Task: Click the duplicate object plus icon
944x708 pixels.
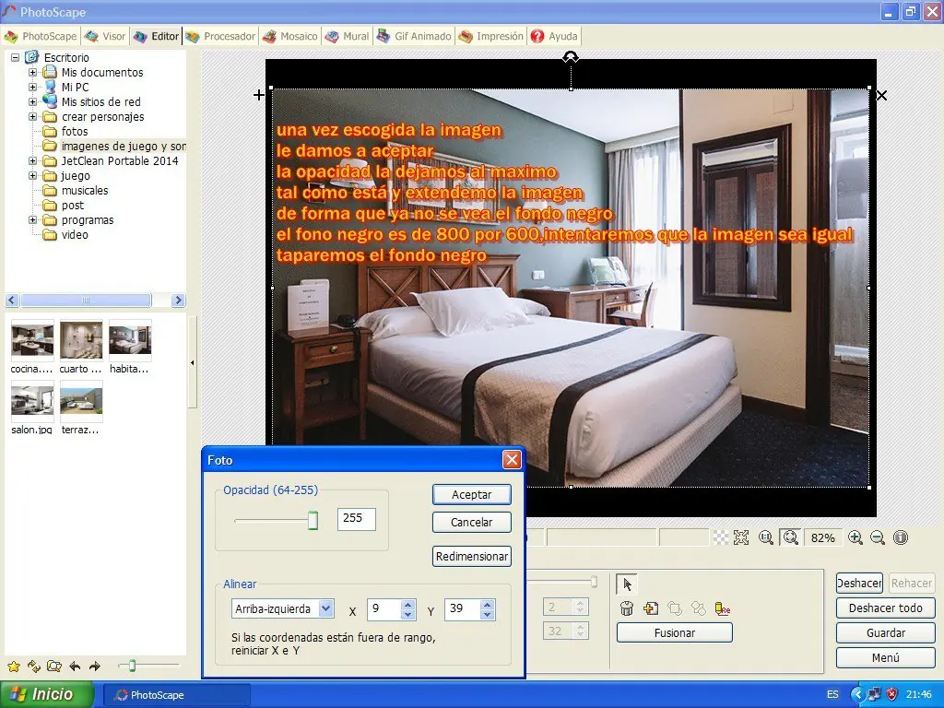Action: (x=651, y=608)
